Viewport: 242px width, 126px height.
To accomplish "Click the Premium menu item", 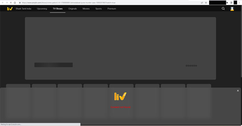I will click(x=112, y=9).
